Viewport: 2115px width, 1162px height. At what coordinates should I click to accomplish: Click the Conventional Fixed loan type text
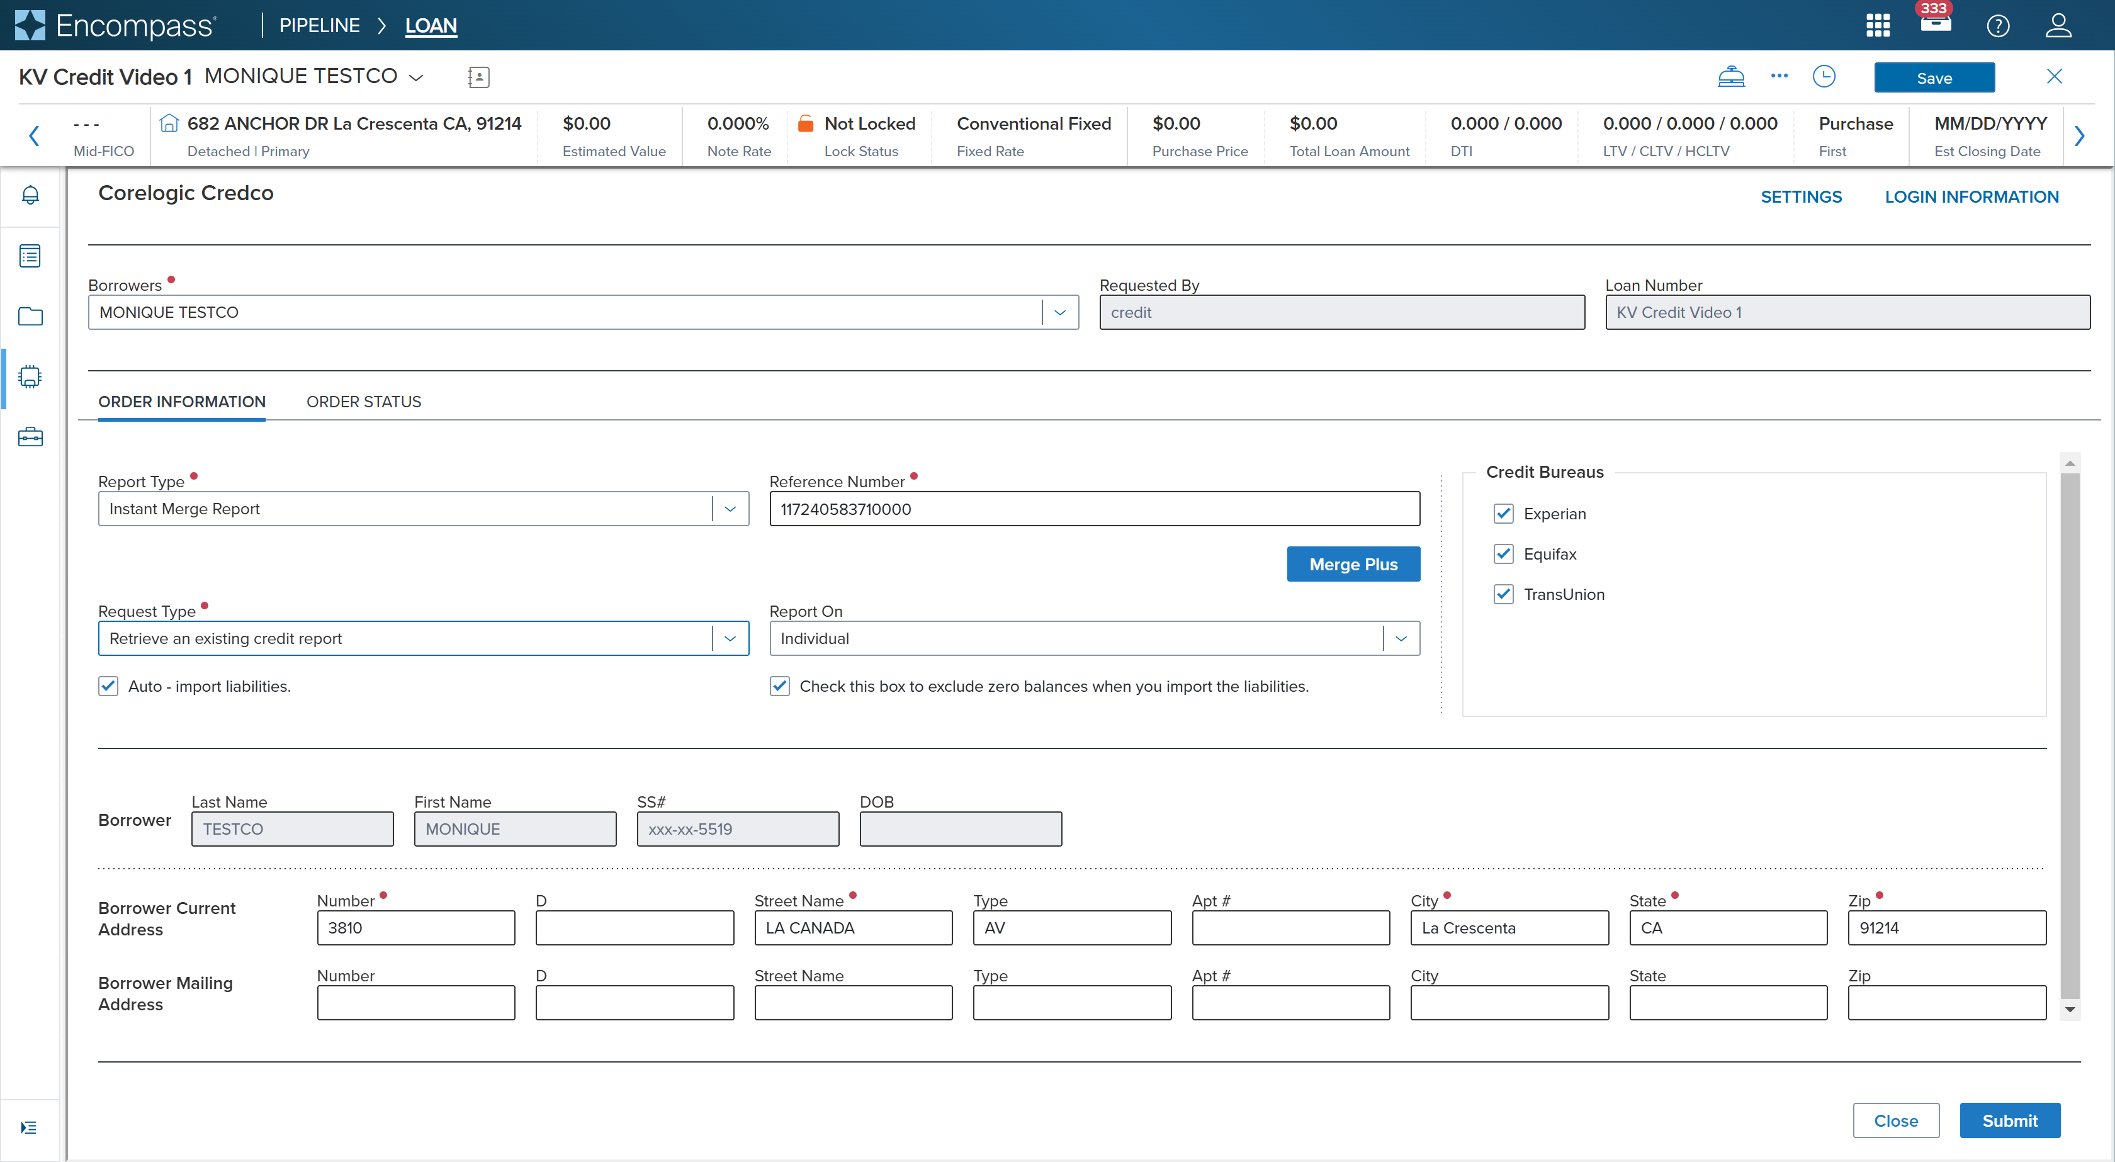(x=1034, y=123)
